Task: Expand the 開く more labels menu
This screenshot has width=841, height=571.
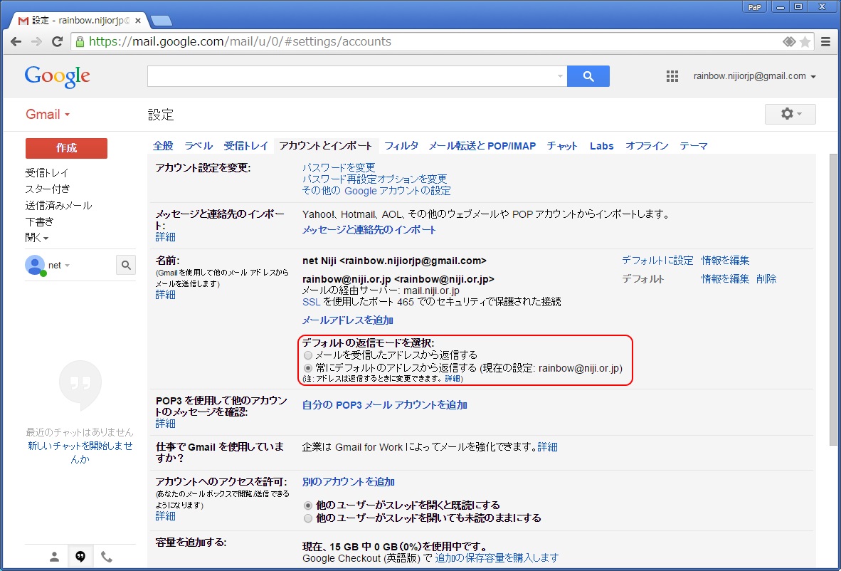Action: (x=36, y=238)
